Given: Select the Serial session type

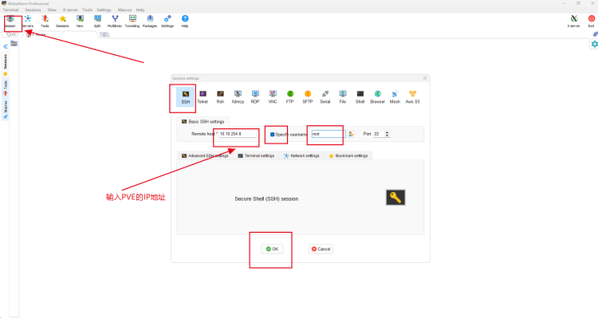Looking at the screenshot, I should click(325, 97).
